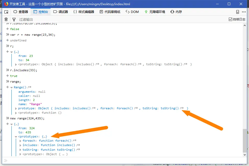Expand the toString: function toString() row

(x=20, y=150)
